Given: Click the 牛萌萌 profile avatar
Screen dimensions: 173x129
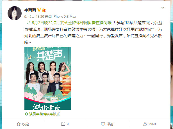Looking at the screenshot, I should [15, 13].
